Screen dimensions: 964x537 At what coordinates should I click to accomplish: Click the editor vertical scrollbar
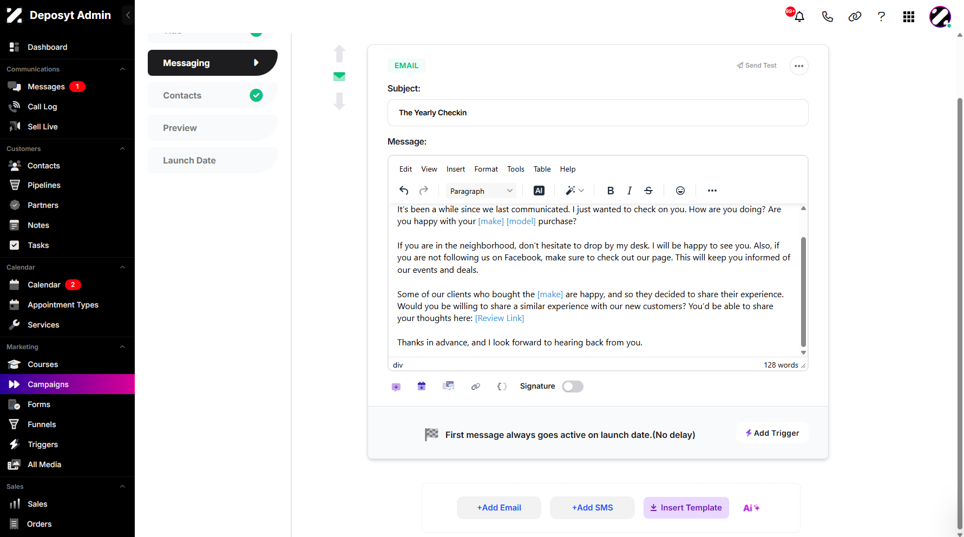pyautogui.click(x=803, y=291)
